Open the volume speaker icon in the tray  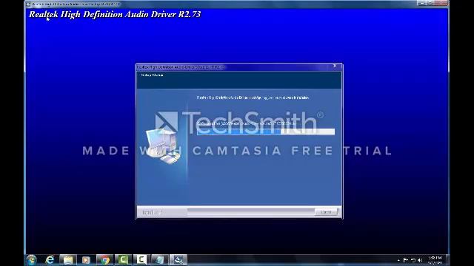coord(420,260)
